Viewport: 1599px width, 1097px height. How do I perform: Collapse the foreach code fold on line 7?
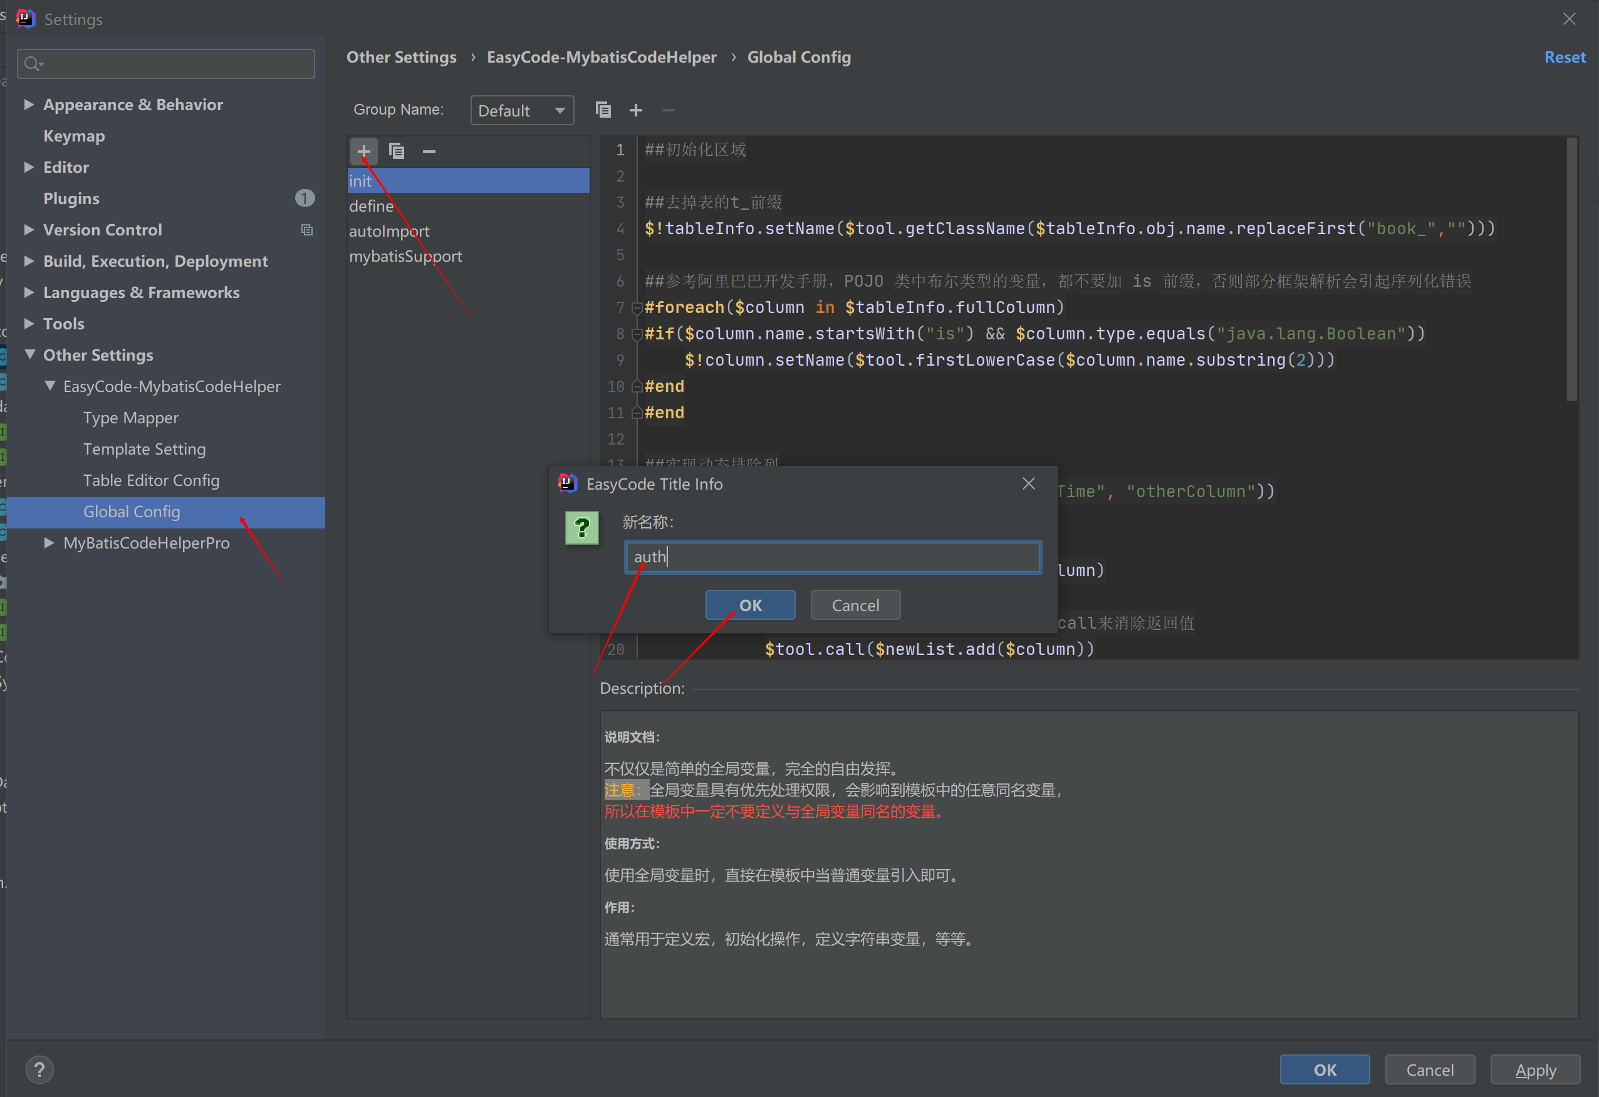point(636,308)
